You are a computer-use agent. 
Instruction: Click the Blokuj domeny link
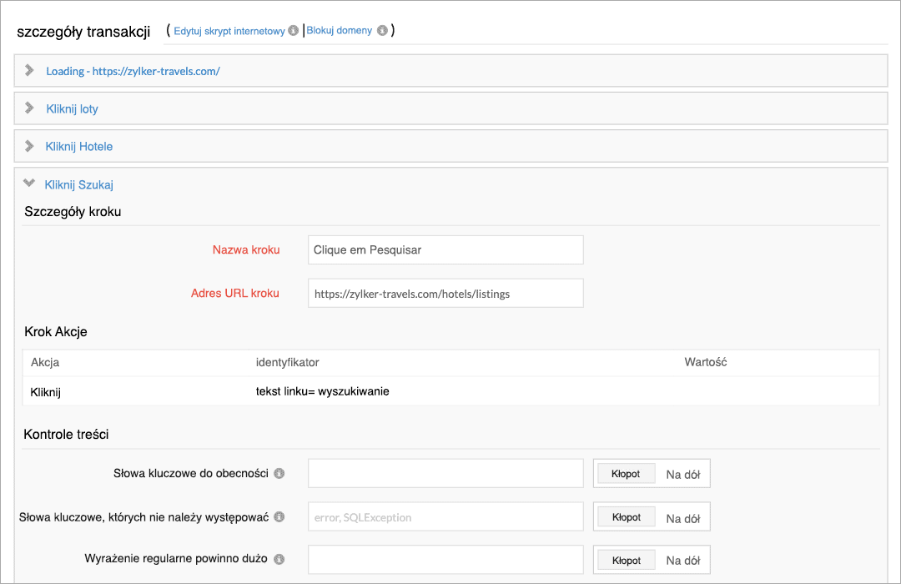pyautogui.click(x=339, y=30)
